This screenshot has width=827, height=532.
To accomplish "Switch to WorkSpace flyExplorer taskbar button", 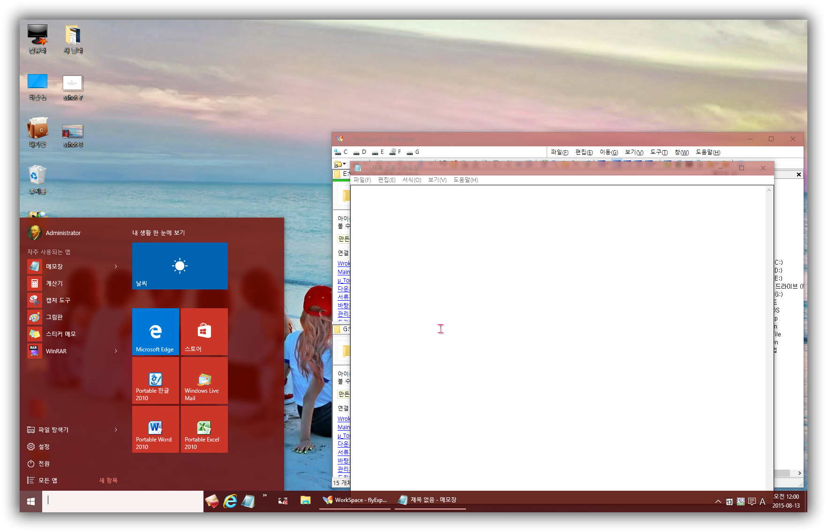I will [x=355, y=501].
